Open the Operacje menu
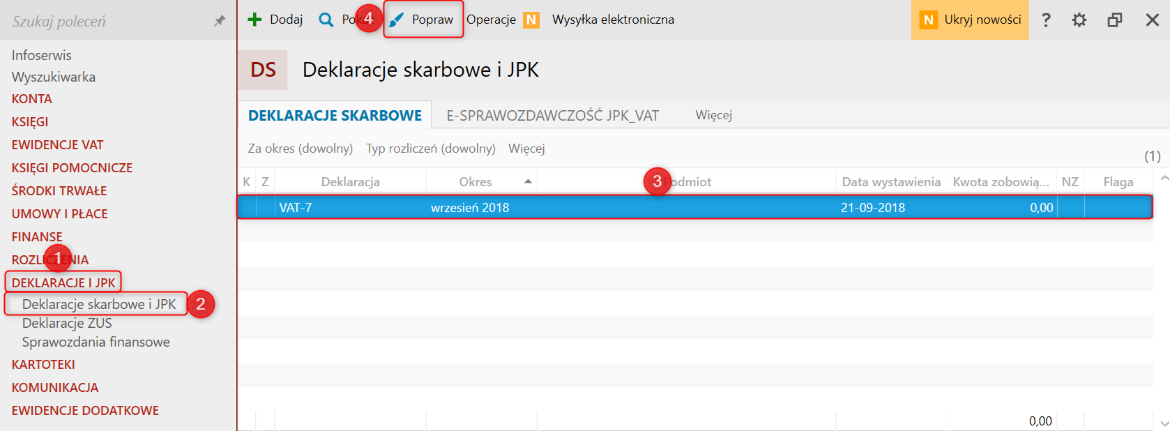This screenshot has height=431, width=1170. (x=491, y=20)
